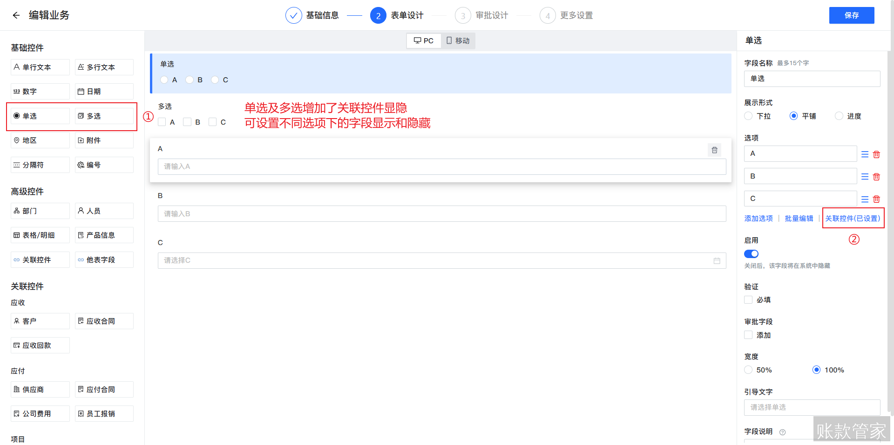This screenshot has width=894, height=445.
Task: Click the 保存 button
Action: (x=852, y=15)
